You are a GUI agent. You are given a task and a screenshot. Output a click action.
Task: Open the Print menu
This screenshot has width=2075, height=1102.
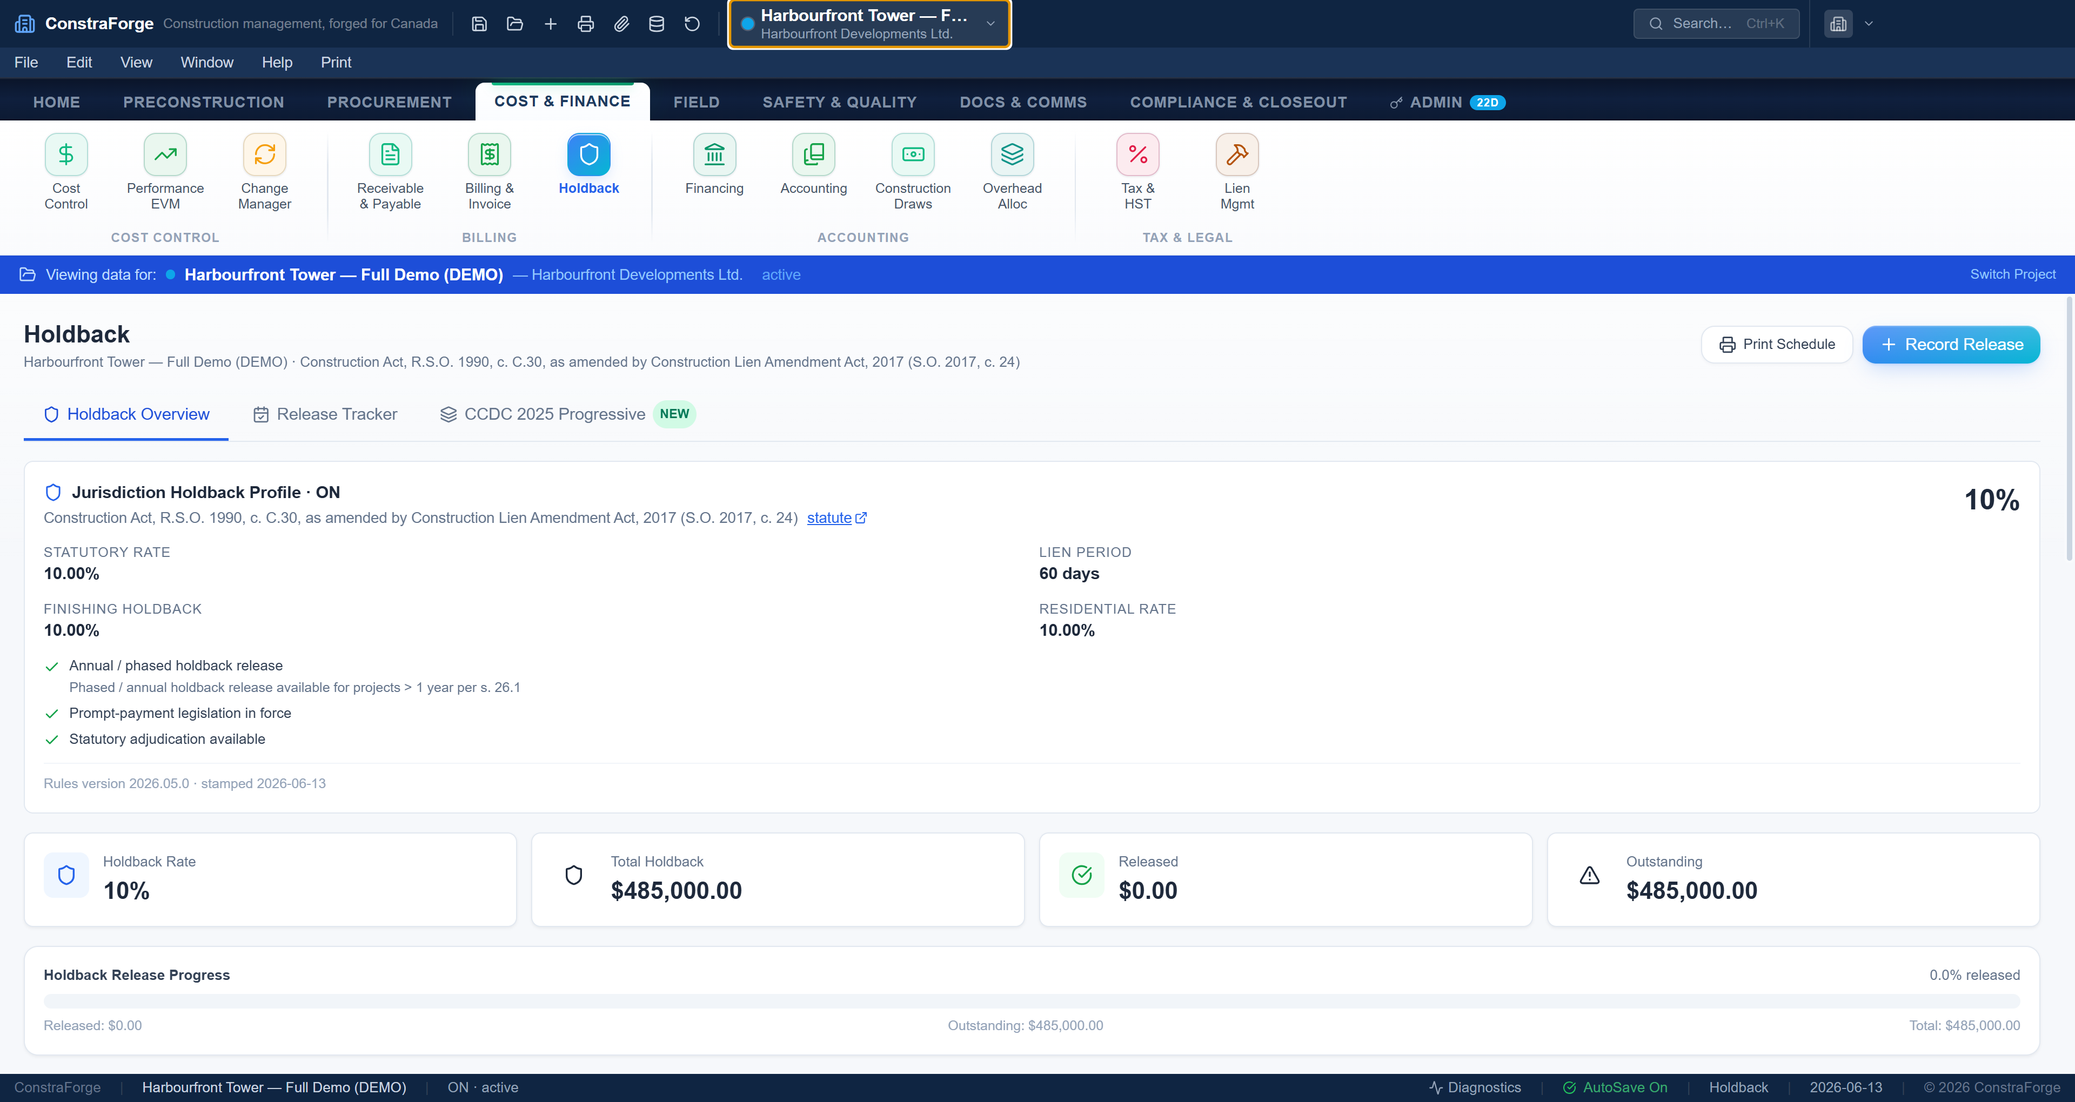tap(336, 62)
